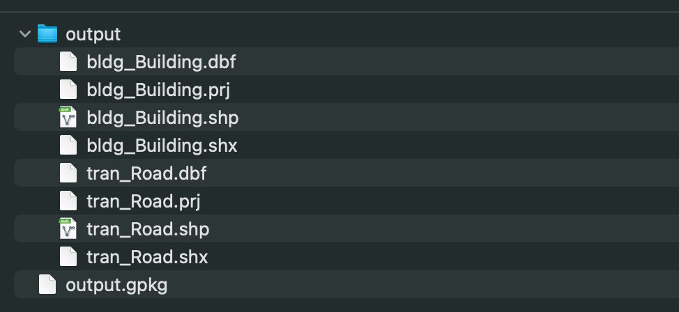
Task: Select tran_Road.dbf file name
Action: (x=146, y=173)
